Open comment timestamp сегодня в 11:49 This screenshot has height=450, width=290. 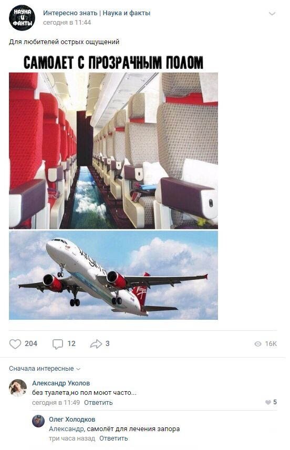point(56,403)
